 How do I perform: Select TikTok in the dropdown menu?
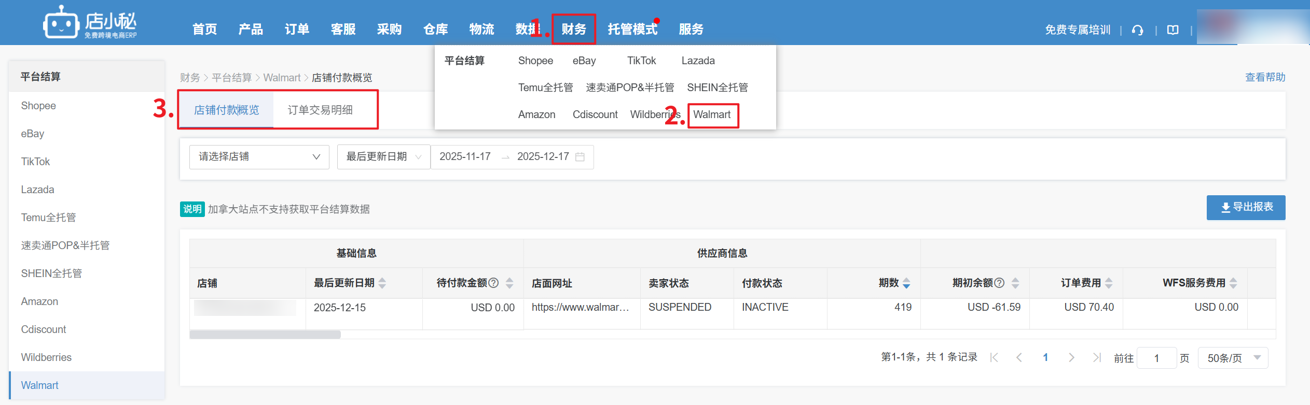641,61
